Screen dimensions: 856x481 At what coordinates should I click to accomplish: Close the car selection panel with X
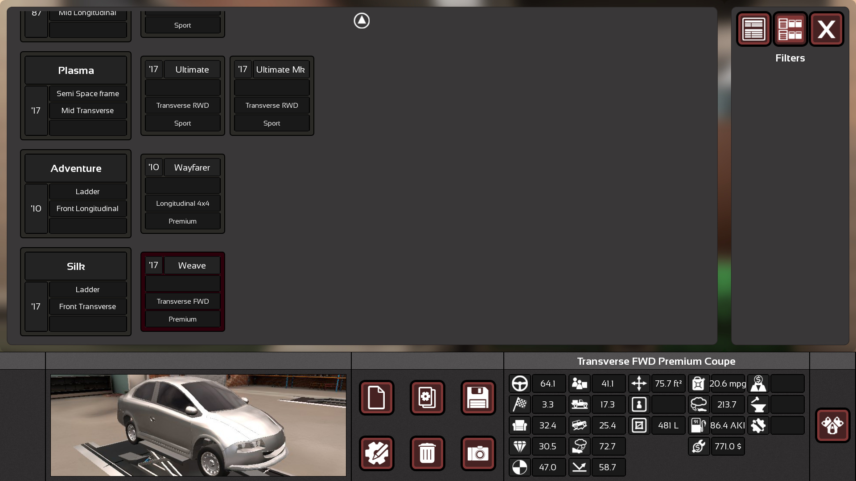point(827,29)
